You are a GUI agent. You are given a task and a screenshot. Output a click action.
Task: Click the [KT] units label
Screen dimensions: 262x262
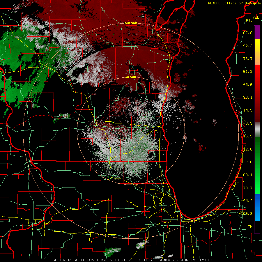pos(249,20)
